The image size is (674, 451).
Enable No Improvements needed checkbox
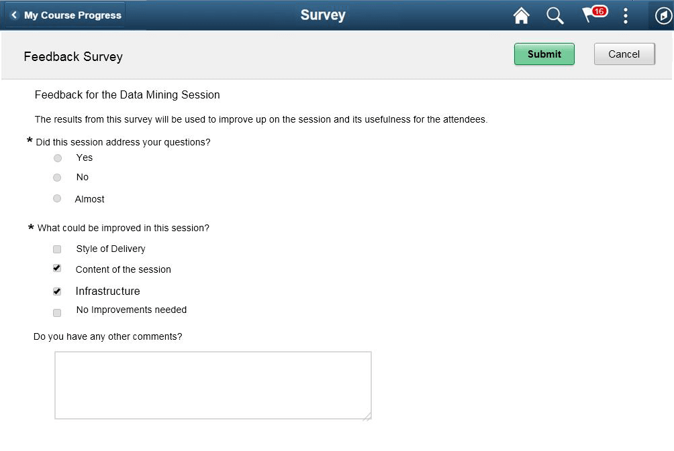click(57, 312)
